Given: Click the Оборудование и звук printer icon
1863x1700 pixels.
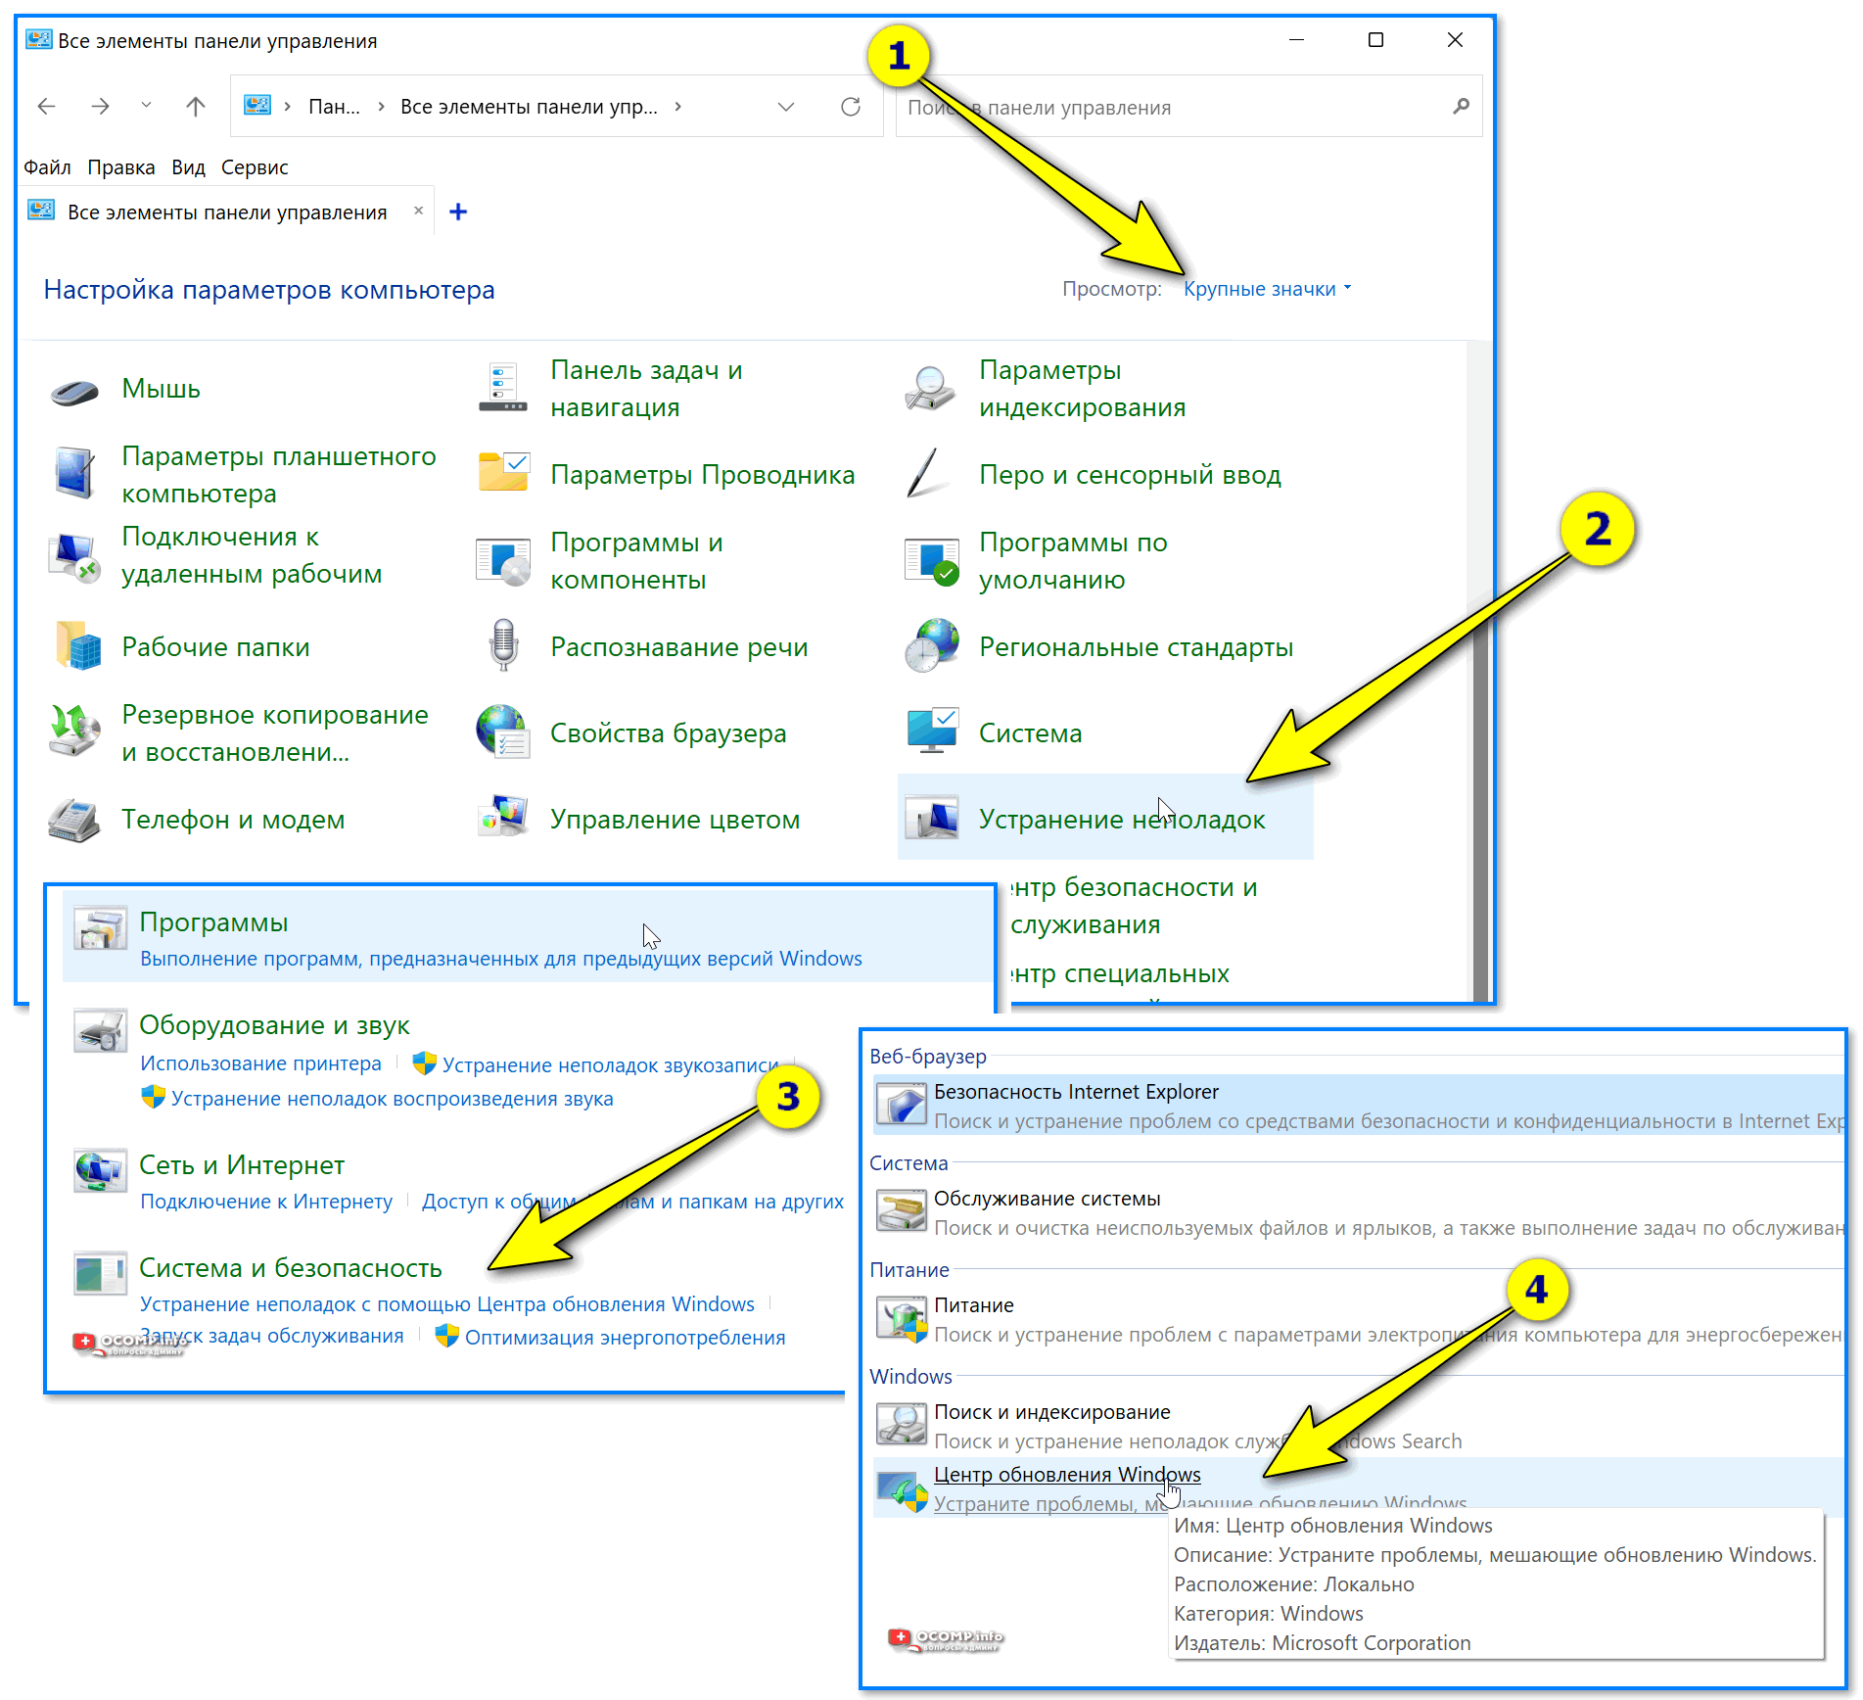Looking at the screenshot, I should (100, 1030).
